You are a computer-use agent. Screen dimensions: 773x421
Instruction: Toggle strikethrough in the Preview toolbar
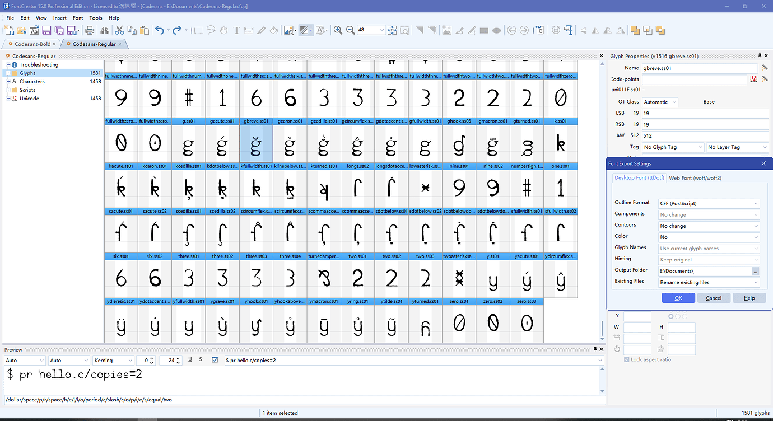pyautogui.click(x=200, y=360)
